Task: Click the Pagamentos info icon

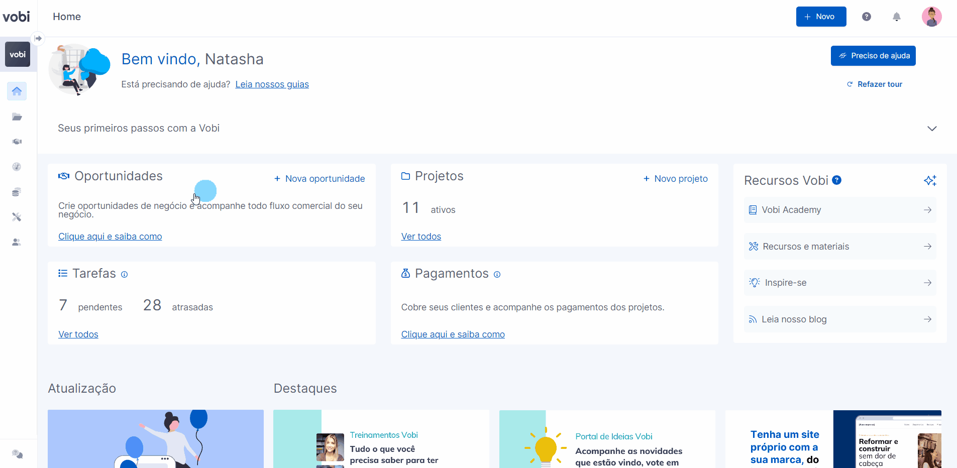Action: tap(497, 274)
